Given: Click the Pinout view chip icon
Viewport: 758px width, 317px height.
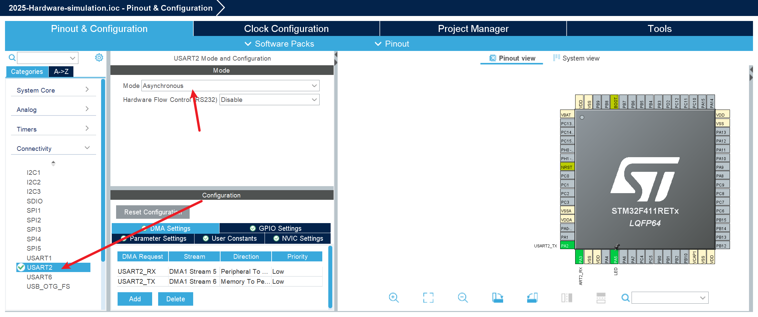Looking at the screenshot, I should pyautogui.click(x=492, y=58).
